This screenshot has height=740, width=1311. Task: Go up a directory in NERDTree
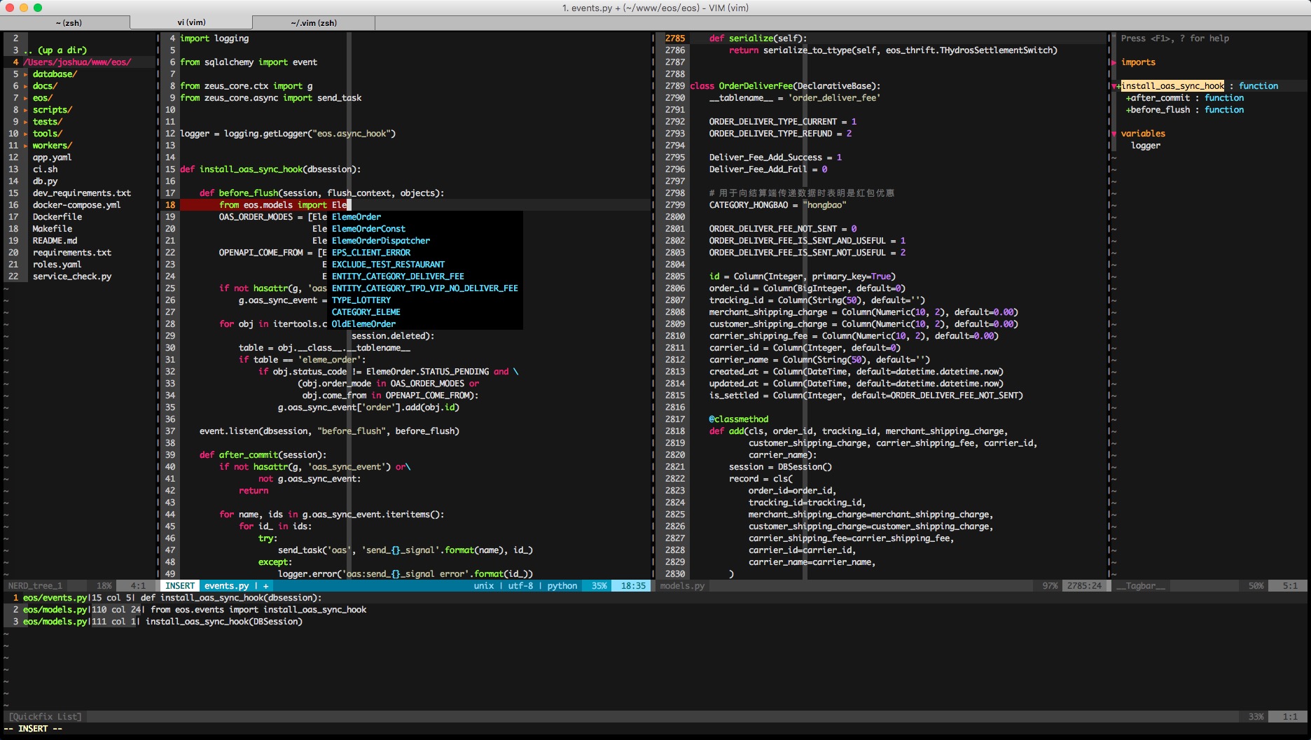coord(55,50)
